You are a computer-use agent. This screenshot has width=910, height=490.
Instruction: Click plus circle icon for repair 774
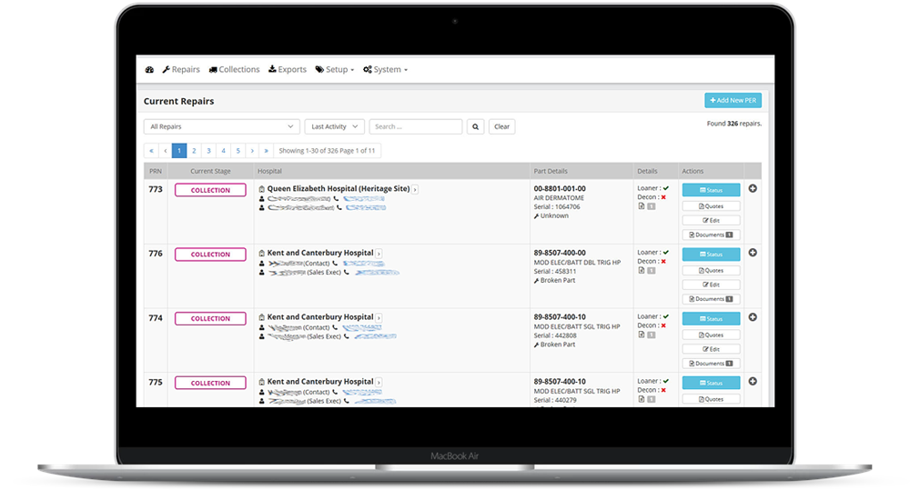[753, 317]
